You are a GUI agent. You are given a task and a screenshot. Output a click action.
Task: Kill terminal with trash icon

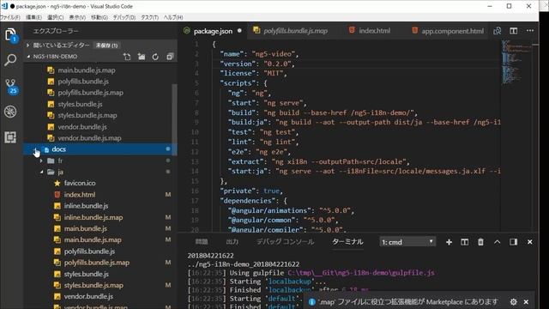click(480, 242)
